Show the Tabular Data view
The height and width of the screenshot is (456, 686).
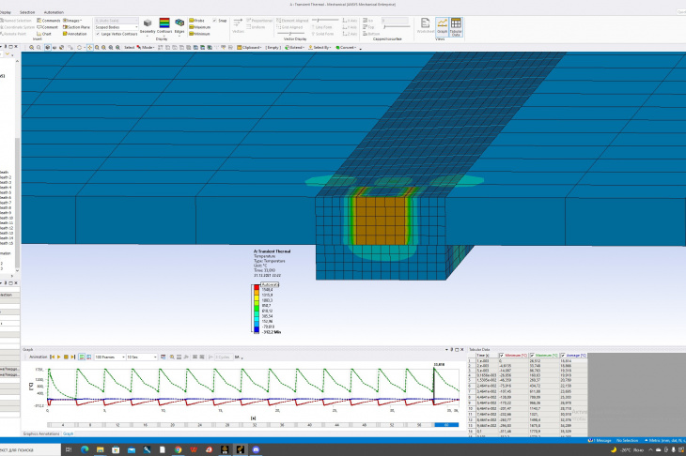point(456,26)
